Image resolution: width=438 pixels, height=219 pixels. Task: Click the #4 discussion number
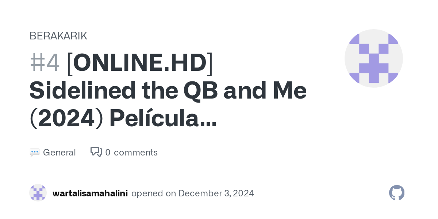(45, 63)
